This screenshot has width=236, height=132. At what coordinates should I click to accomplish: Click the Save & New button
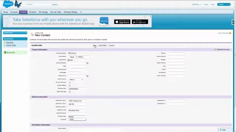103,45
